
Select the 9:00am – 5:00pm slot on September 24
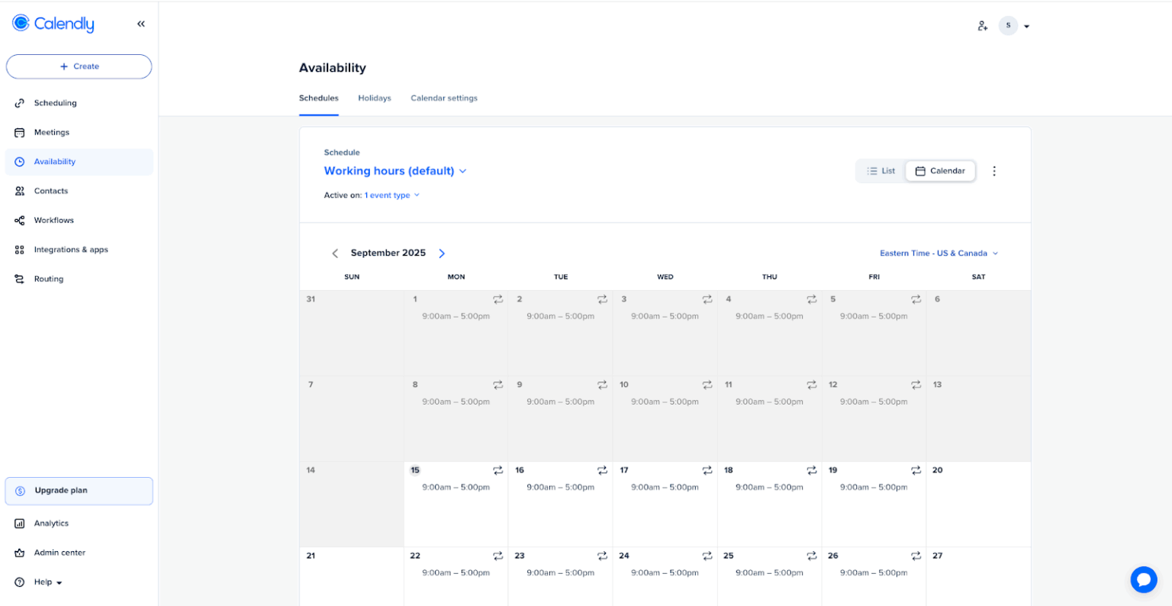665,572
